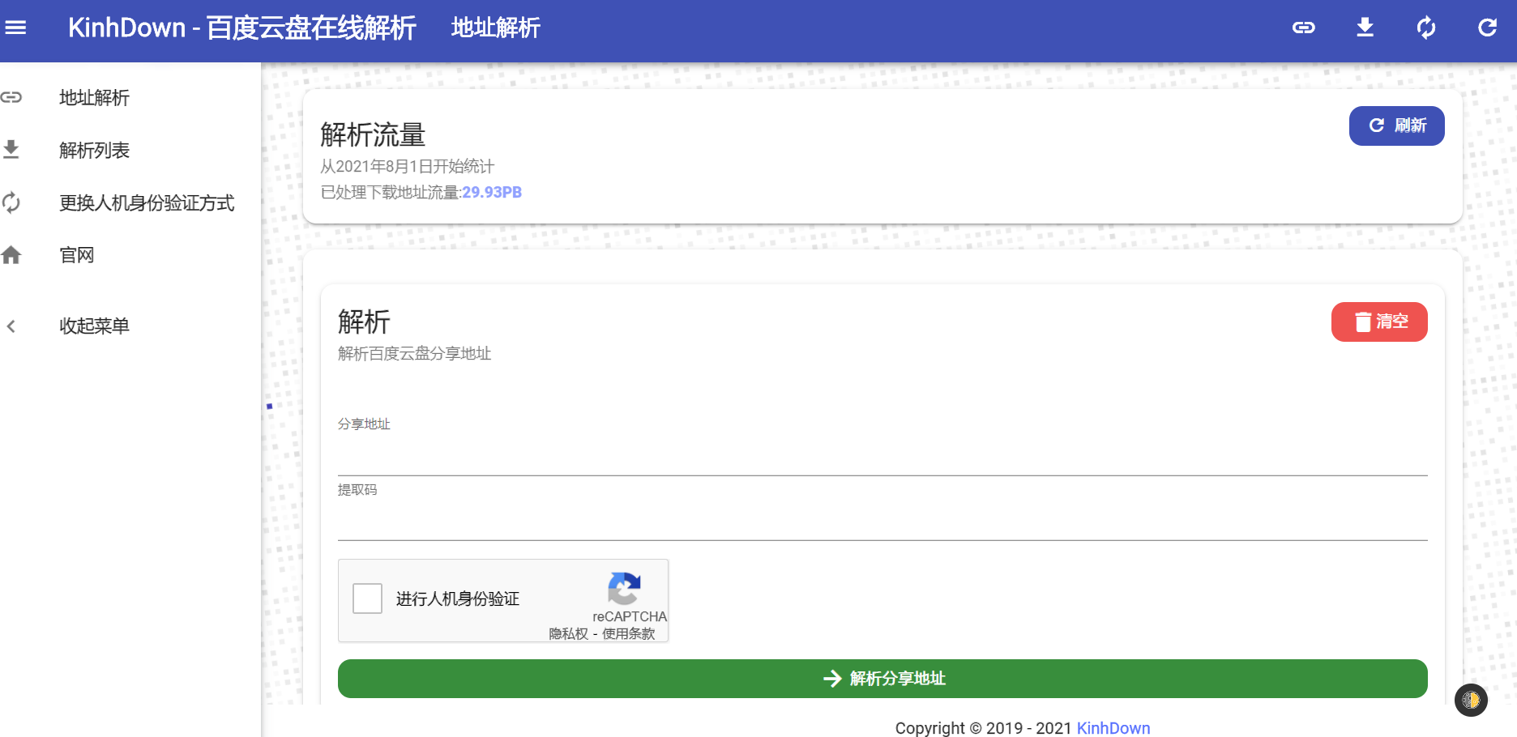Focus the 分享地址 input field

pos(882,455)
